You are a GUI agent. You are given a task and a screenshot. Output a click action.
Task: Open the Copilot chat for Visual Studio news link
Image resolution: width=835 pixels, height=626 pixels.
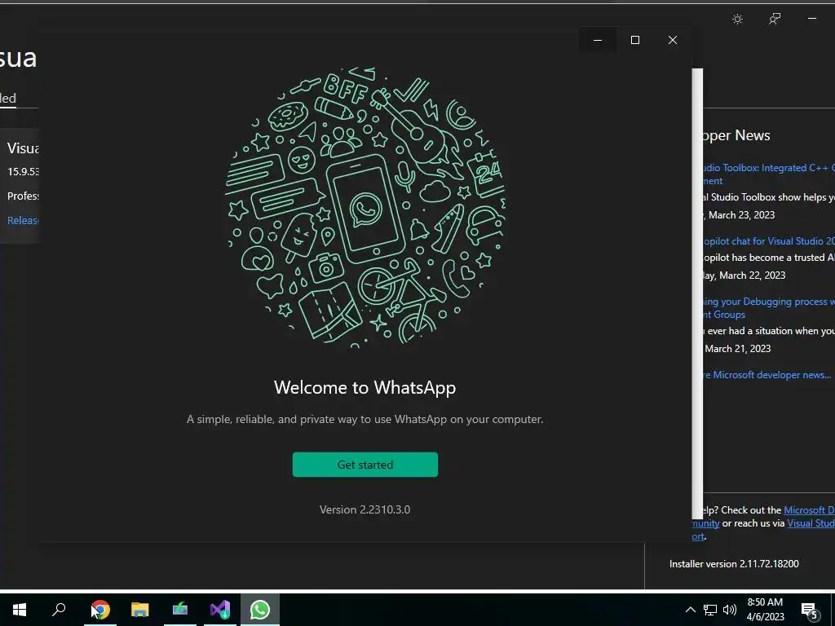coord(768,241)
